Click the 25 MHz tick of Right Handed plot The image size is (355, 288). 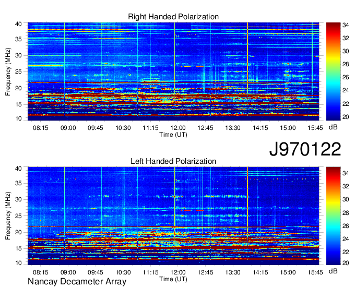tap(18, 71)
